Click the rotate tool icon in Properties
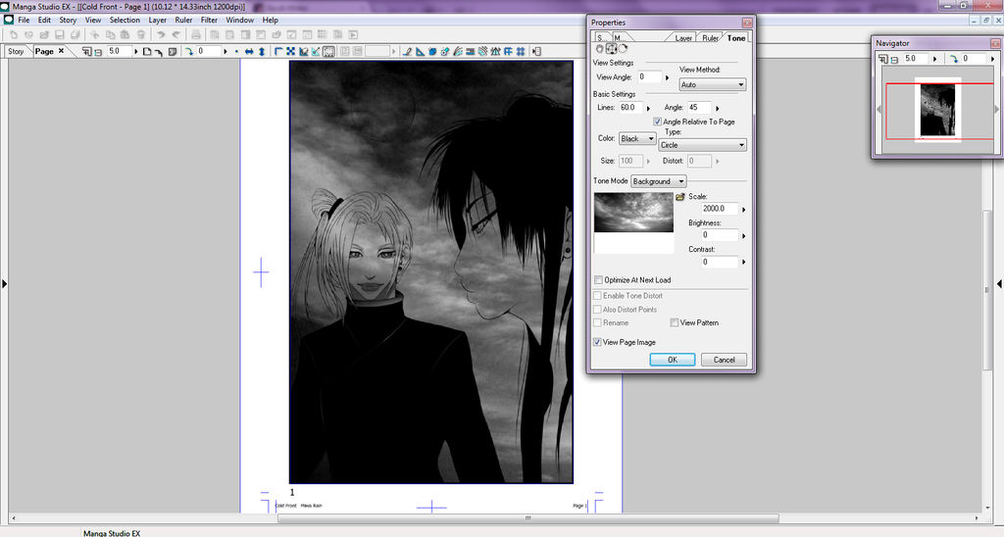The image size is (1004, 537). [622, 48]
